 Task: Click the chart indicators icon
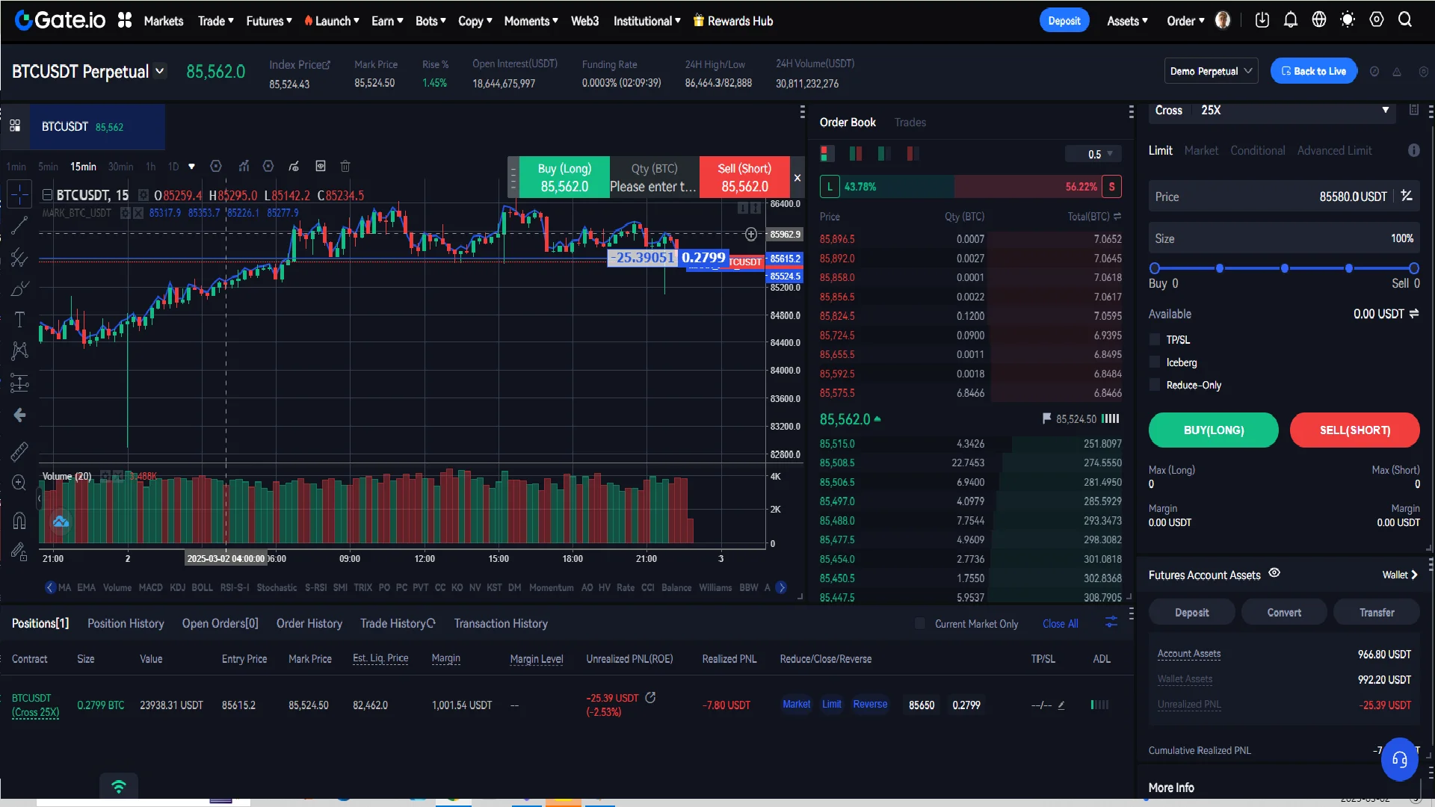pos(244,166)
